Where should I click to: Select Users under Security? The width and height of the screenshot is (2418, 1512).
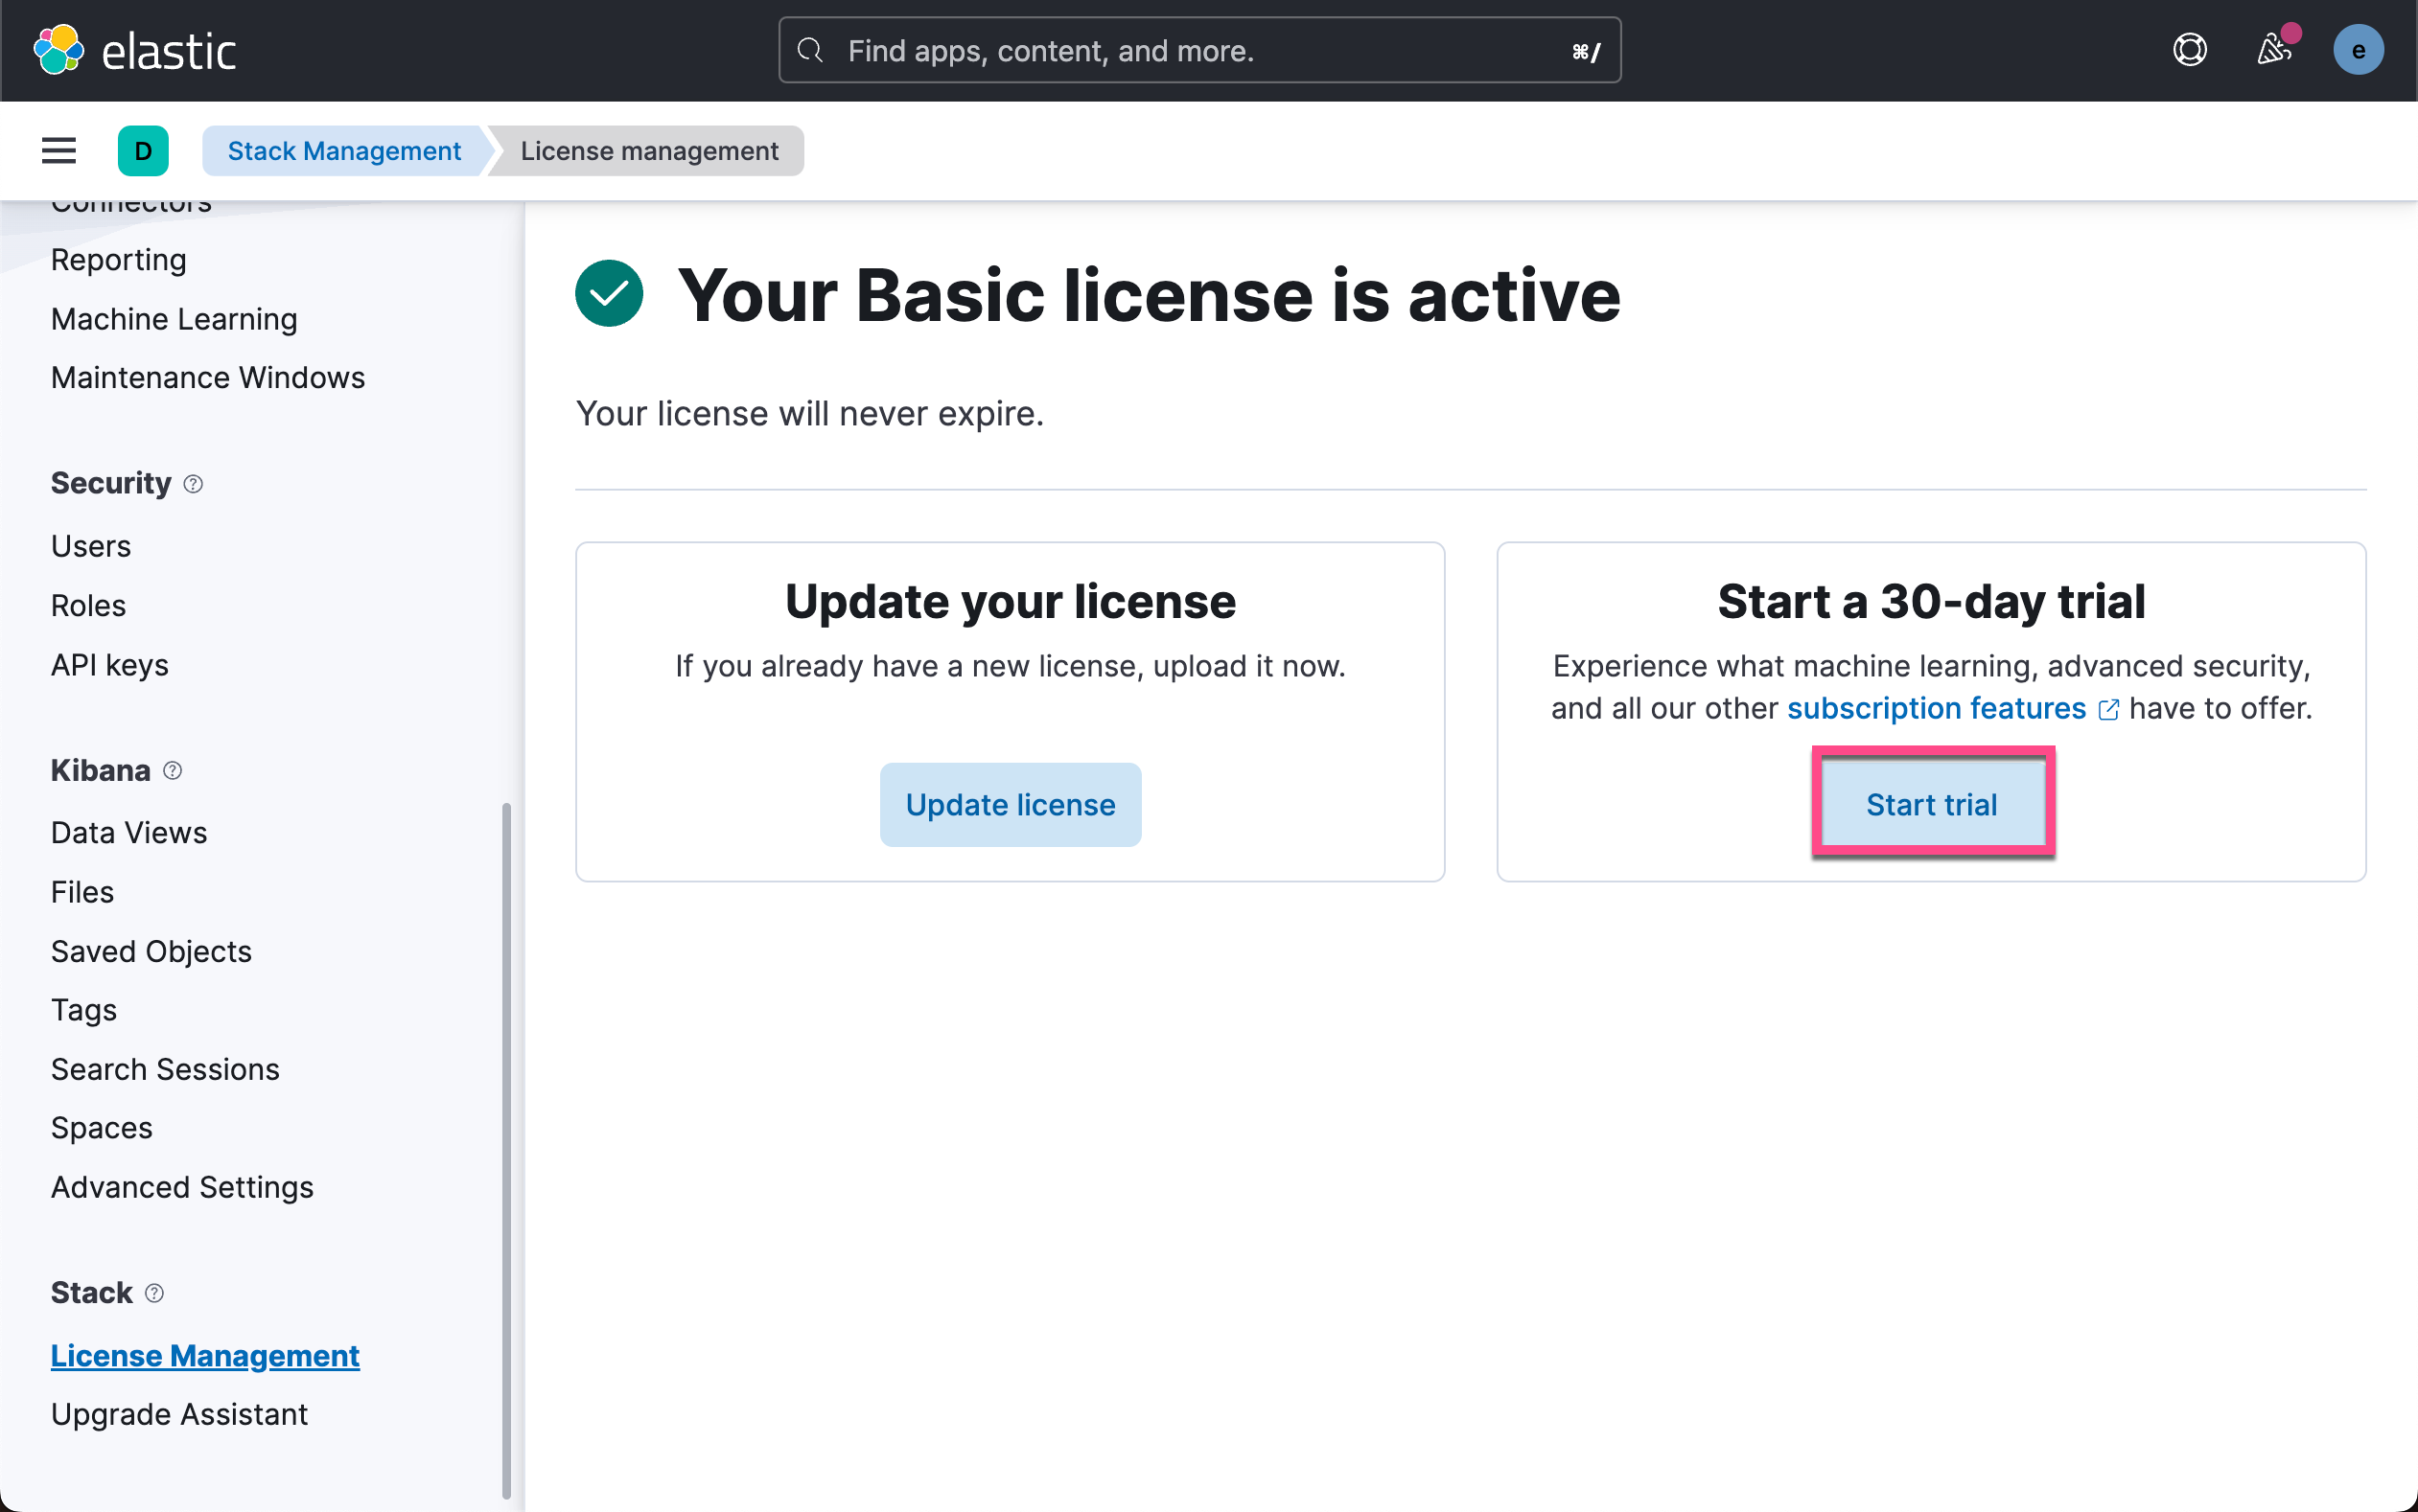coord(90,545)
